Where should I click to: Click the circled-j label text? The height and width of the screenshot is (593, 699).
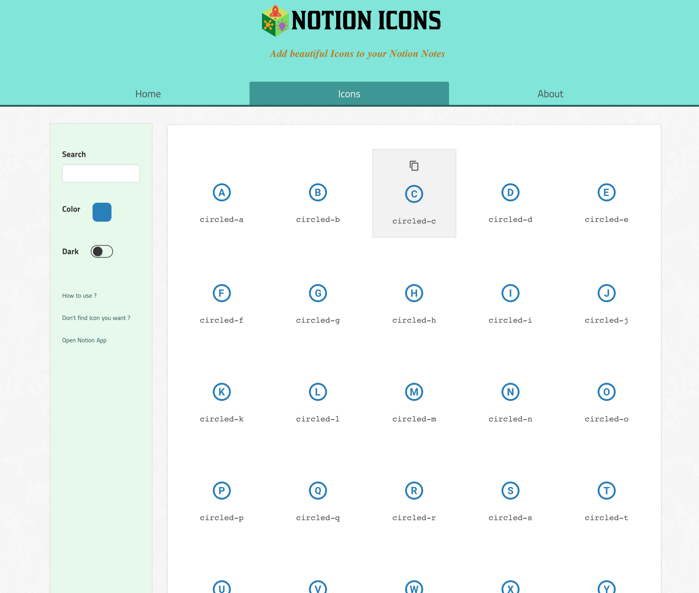click(606, 320)
